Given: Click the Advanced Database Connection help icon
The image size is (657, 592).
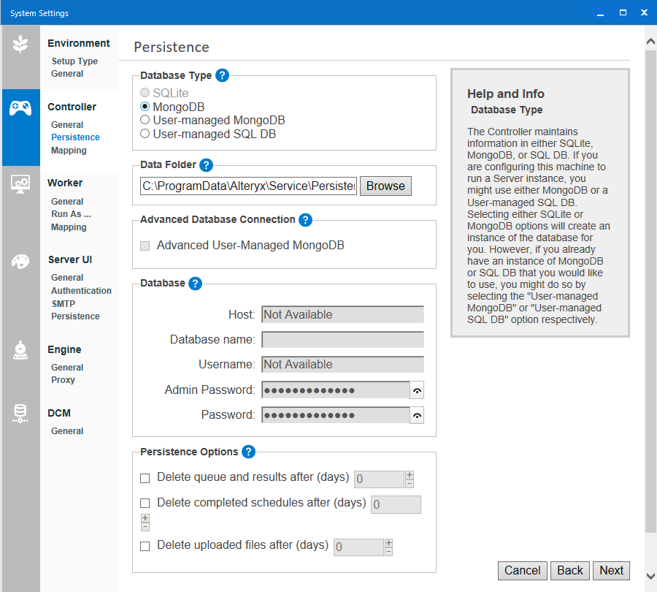Looking at the screenshot, I should pos(305,219).
